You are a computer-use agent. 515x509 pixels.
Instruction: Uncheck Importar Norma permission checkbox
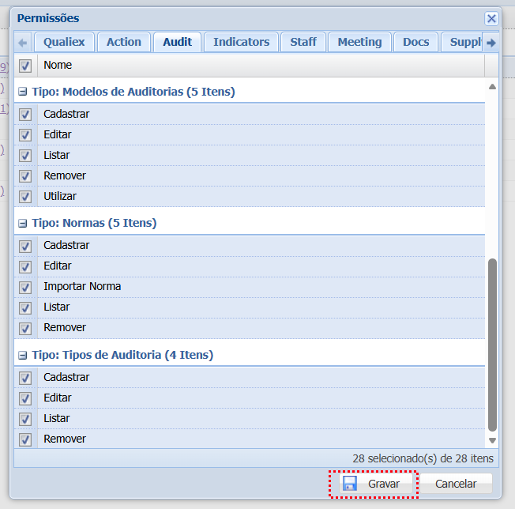pyautogui.click(x=25, y=287)
